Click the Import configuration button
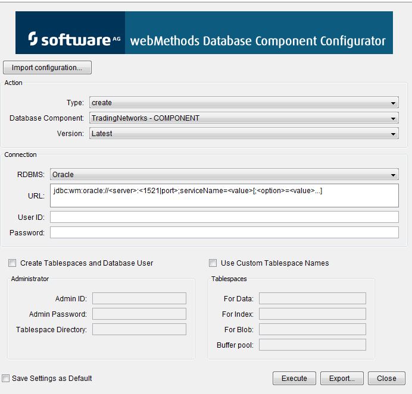412x394 pixels. click(47, 68)
